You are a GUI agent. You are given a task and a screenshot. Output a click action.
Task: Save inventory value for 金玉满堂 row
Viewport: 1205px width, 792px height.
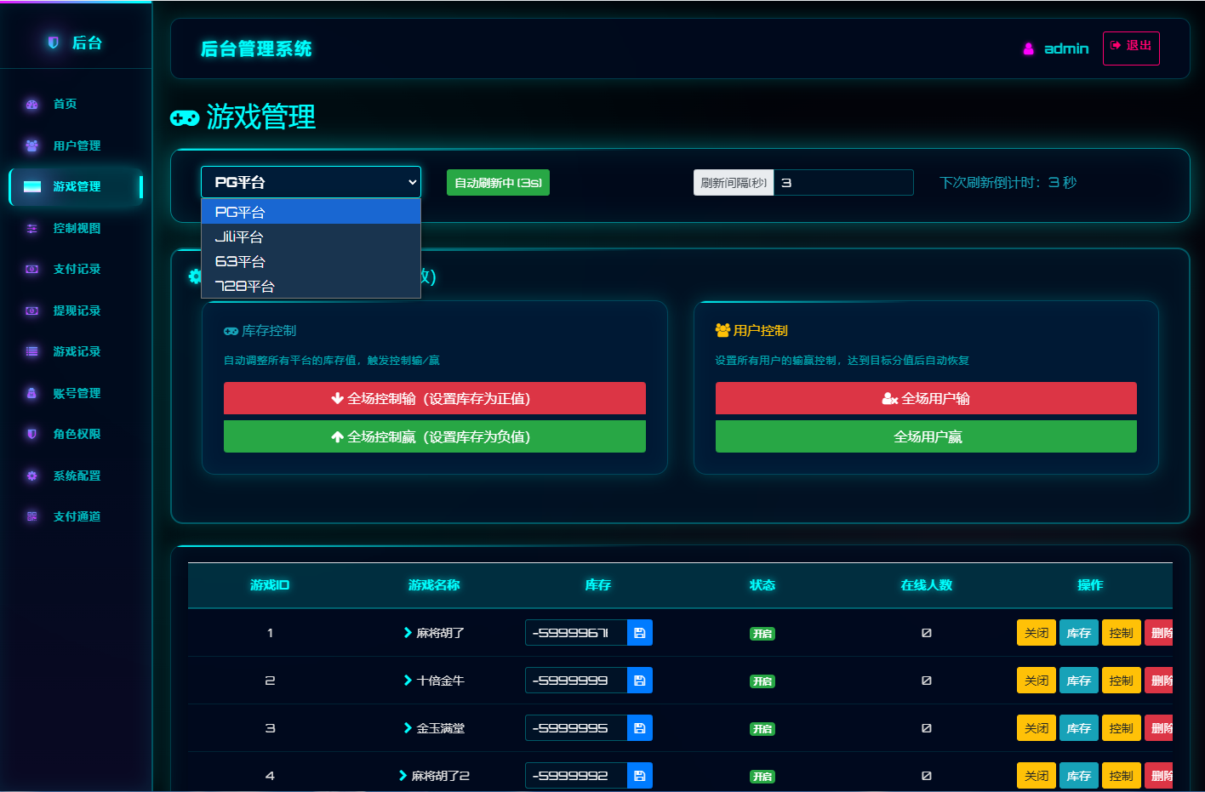(640, 728)
